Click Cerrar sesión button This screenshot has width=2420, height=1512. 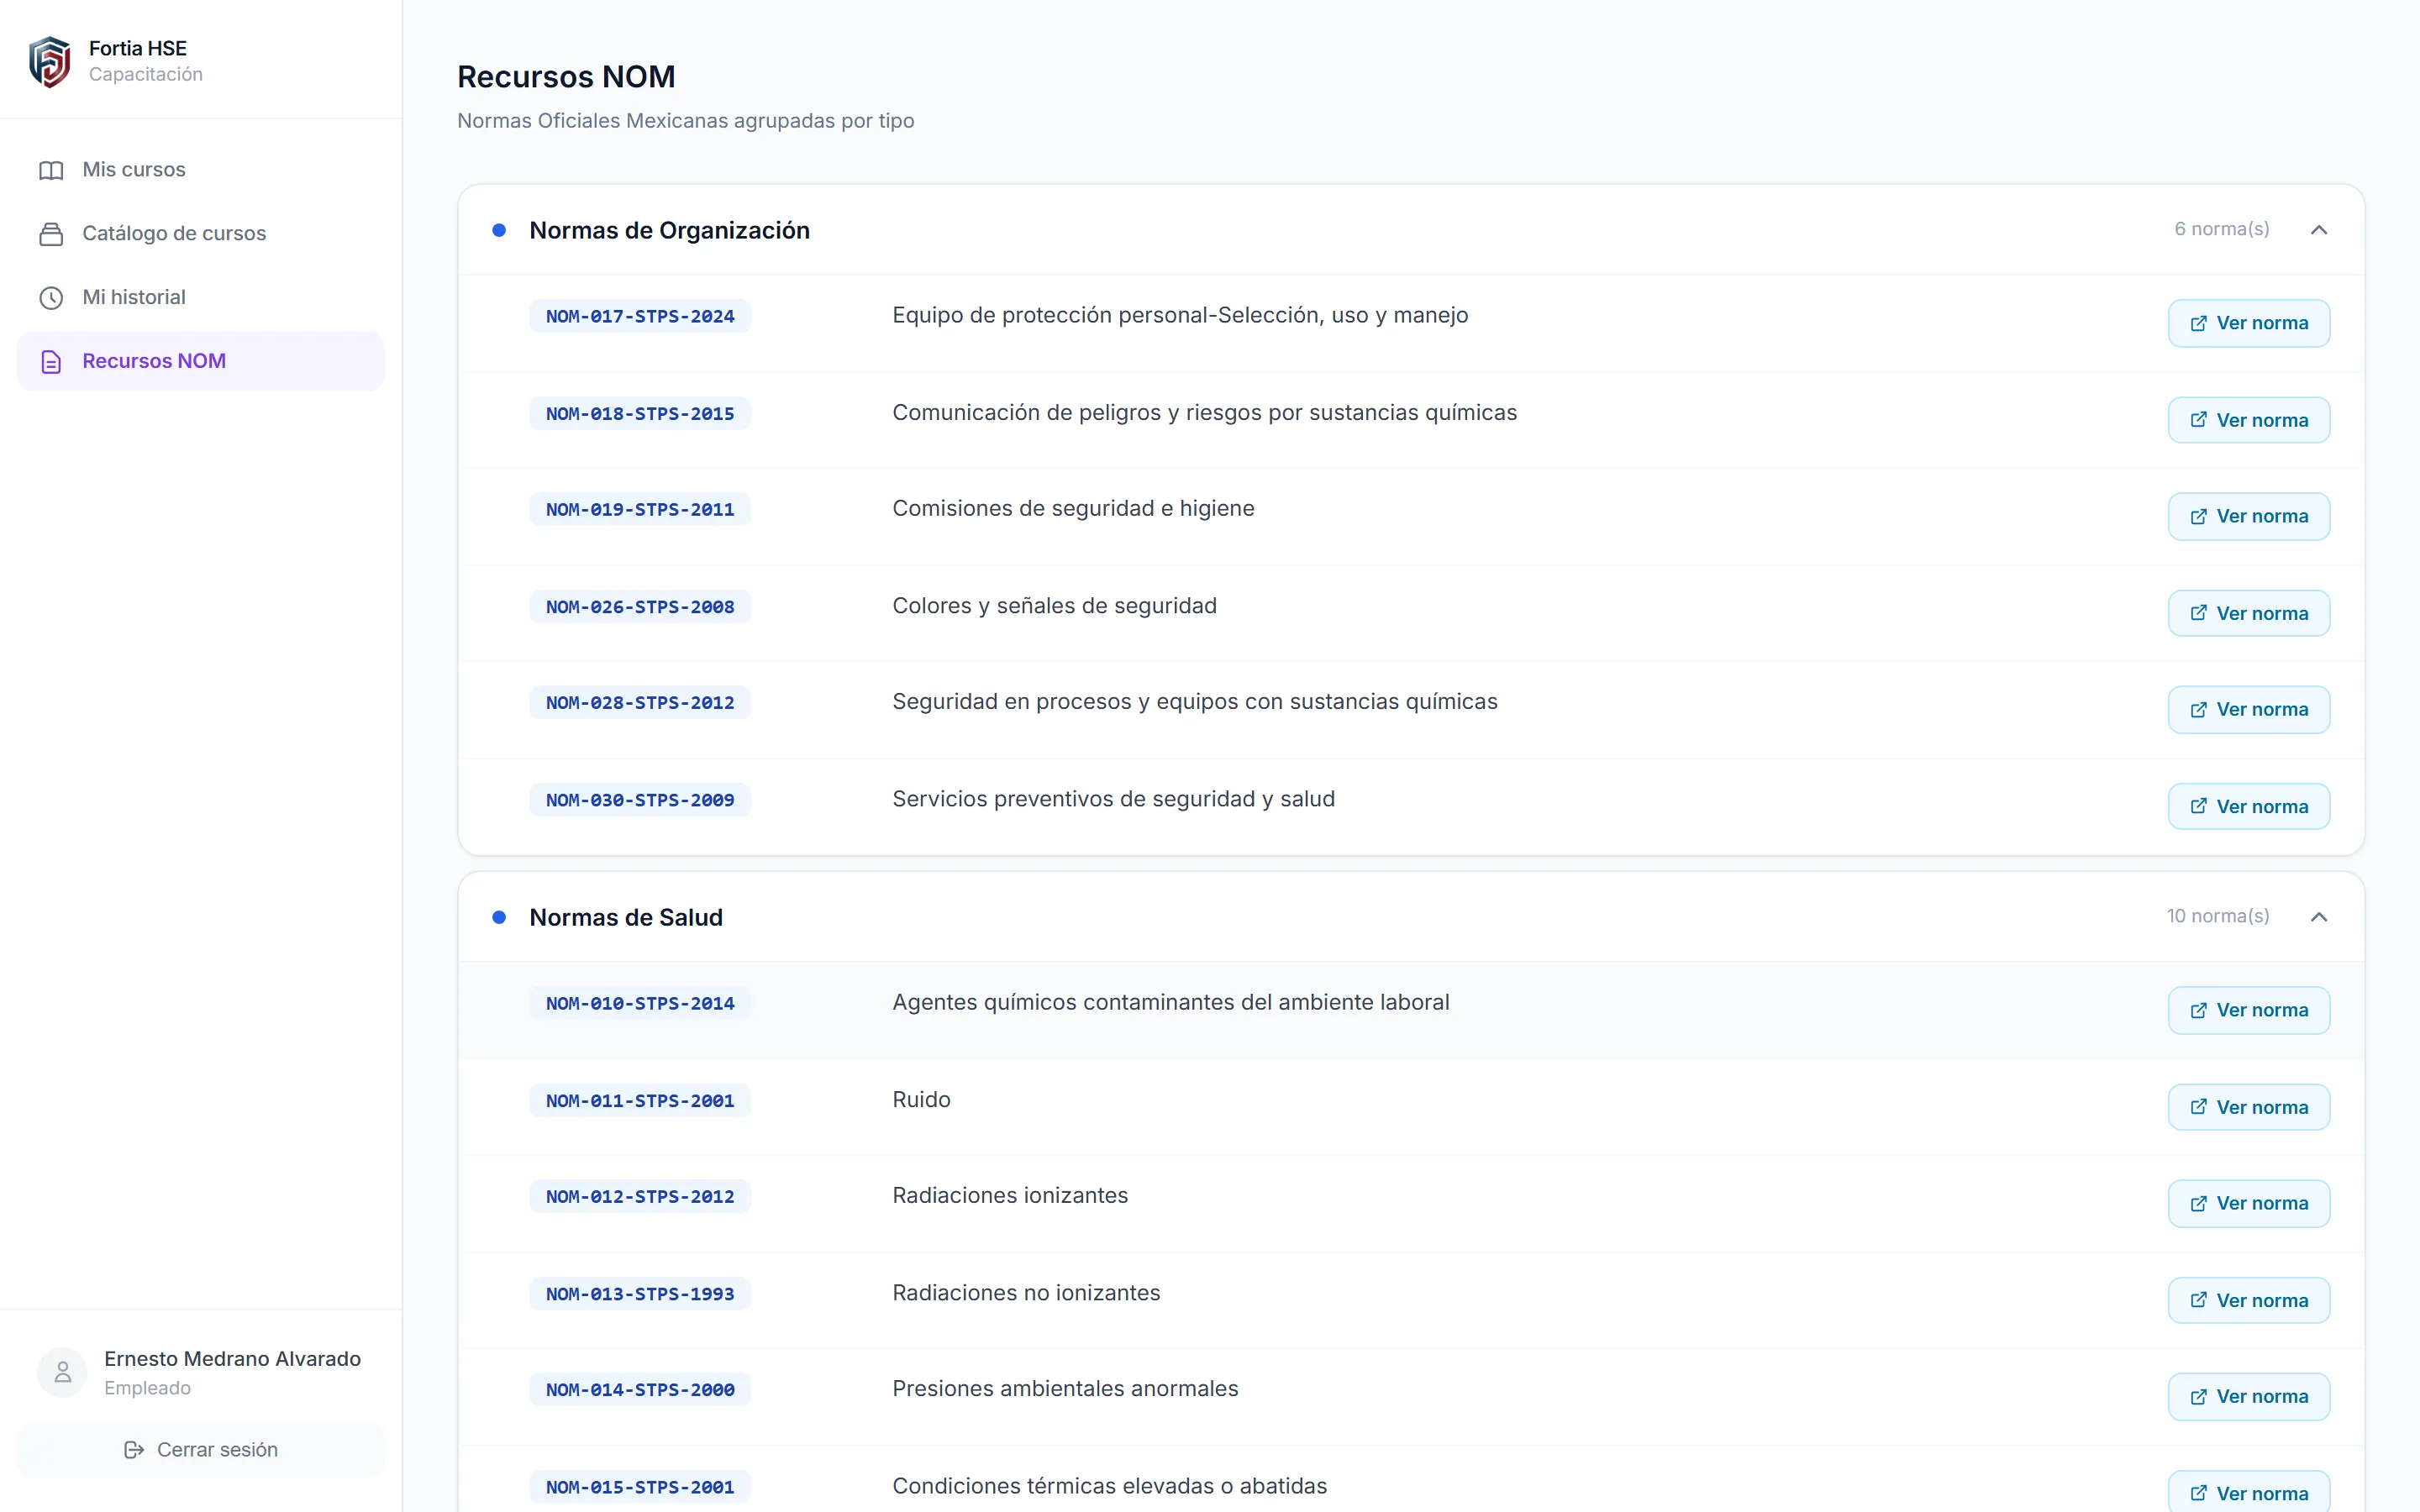[x=201, y=1450]
